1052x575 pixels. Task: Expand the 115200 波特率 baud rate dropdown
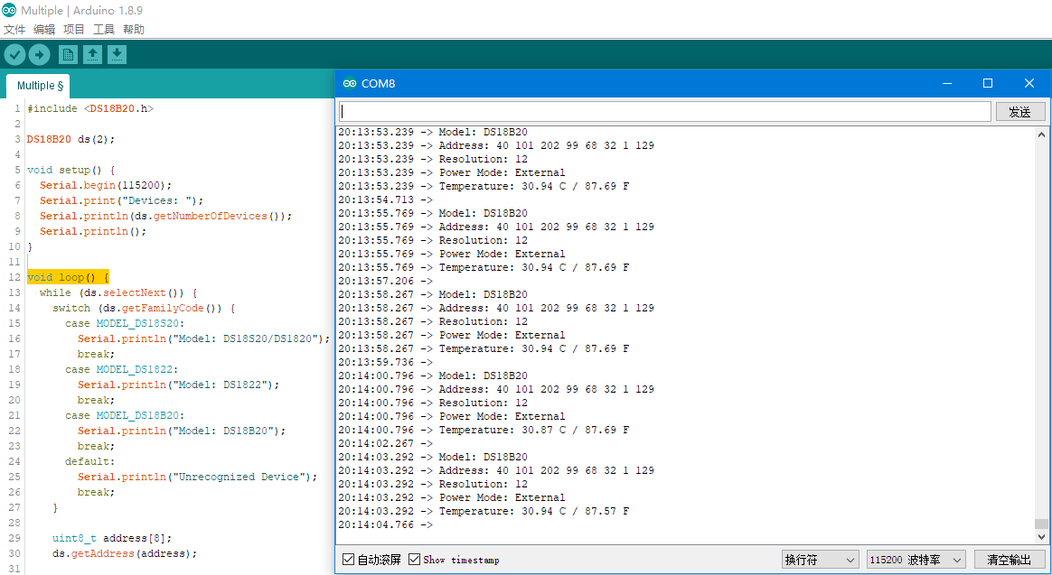pyautogui.click(x=916, y=560)
